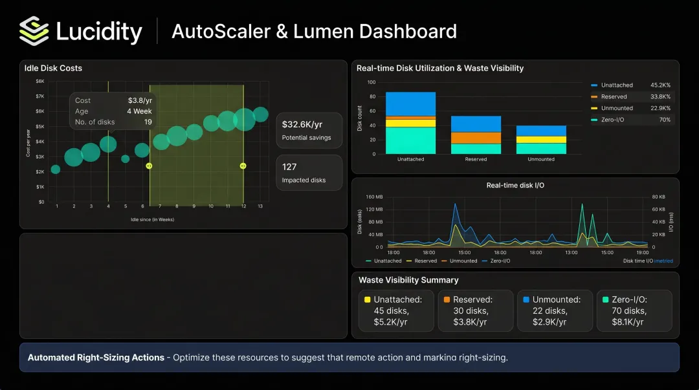Click the '22.9K%' Unmounted legend value
Viewport: 699px width, 390px height.
pos(660,108)
